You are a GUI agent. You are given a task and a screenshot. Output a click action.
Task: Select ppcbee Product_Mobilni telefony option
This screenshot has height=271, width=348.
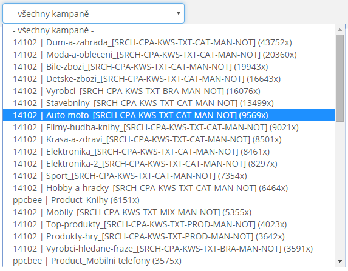click(x=169, y=261)
